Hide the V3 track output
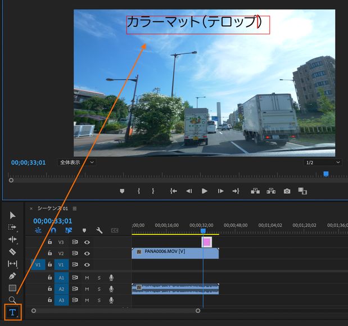The width and height of the screenshot is (348, 326). 87,242
